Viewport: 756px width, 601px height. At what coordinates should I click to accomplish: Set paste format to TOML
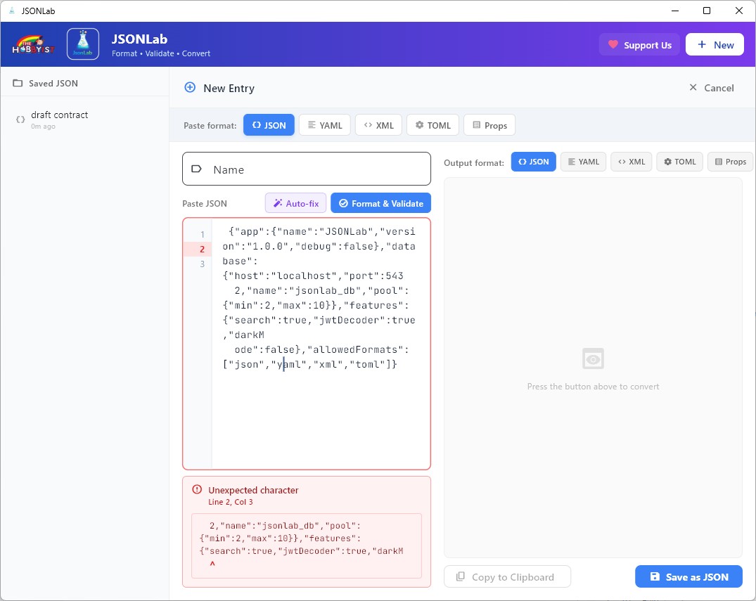point(433,125)
